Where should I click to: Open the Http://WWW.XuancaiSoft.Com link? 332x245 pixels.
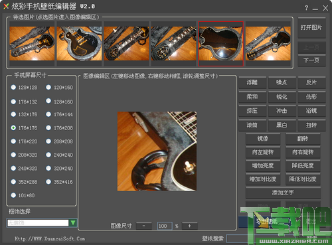click(x=50, y=238)
